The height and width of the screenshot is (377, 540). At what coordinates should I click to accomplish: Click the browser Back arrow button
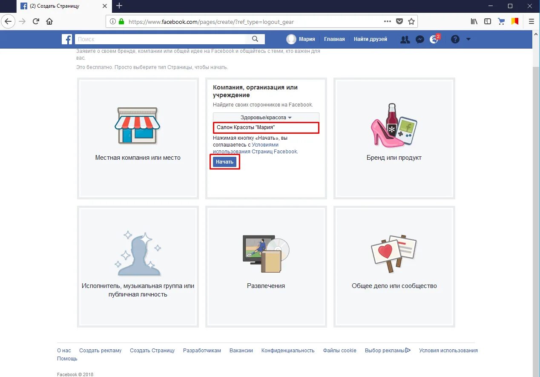pyautogui.click(x=9, y=21)
